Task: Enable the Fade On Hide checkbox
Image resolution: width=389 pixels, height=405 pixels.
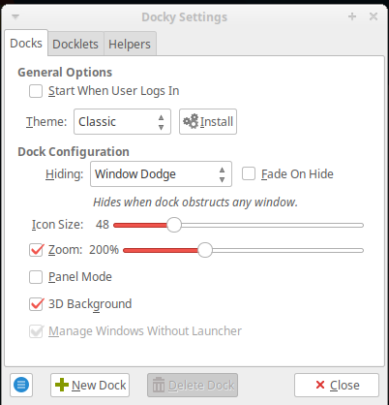Action: pyautogui.click(x=249, y=173)
